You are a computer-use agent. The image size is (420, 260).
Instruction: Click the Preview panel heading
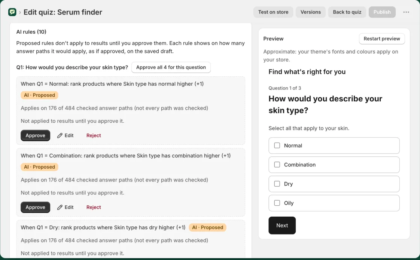point(273,39)
